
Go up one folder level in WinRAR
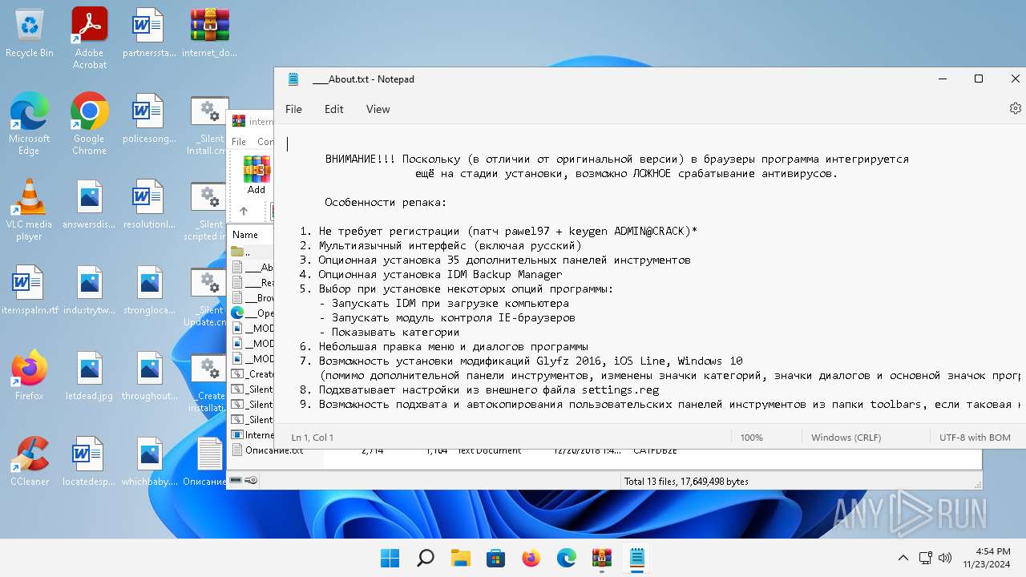coord(244,212)
